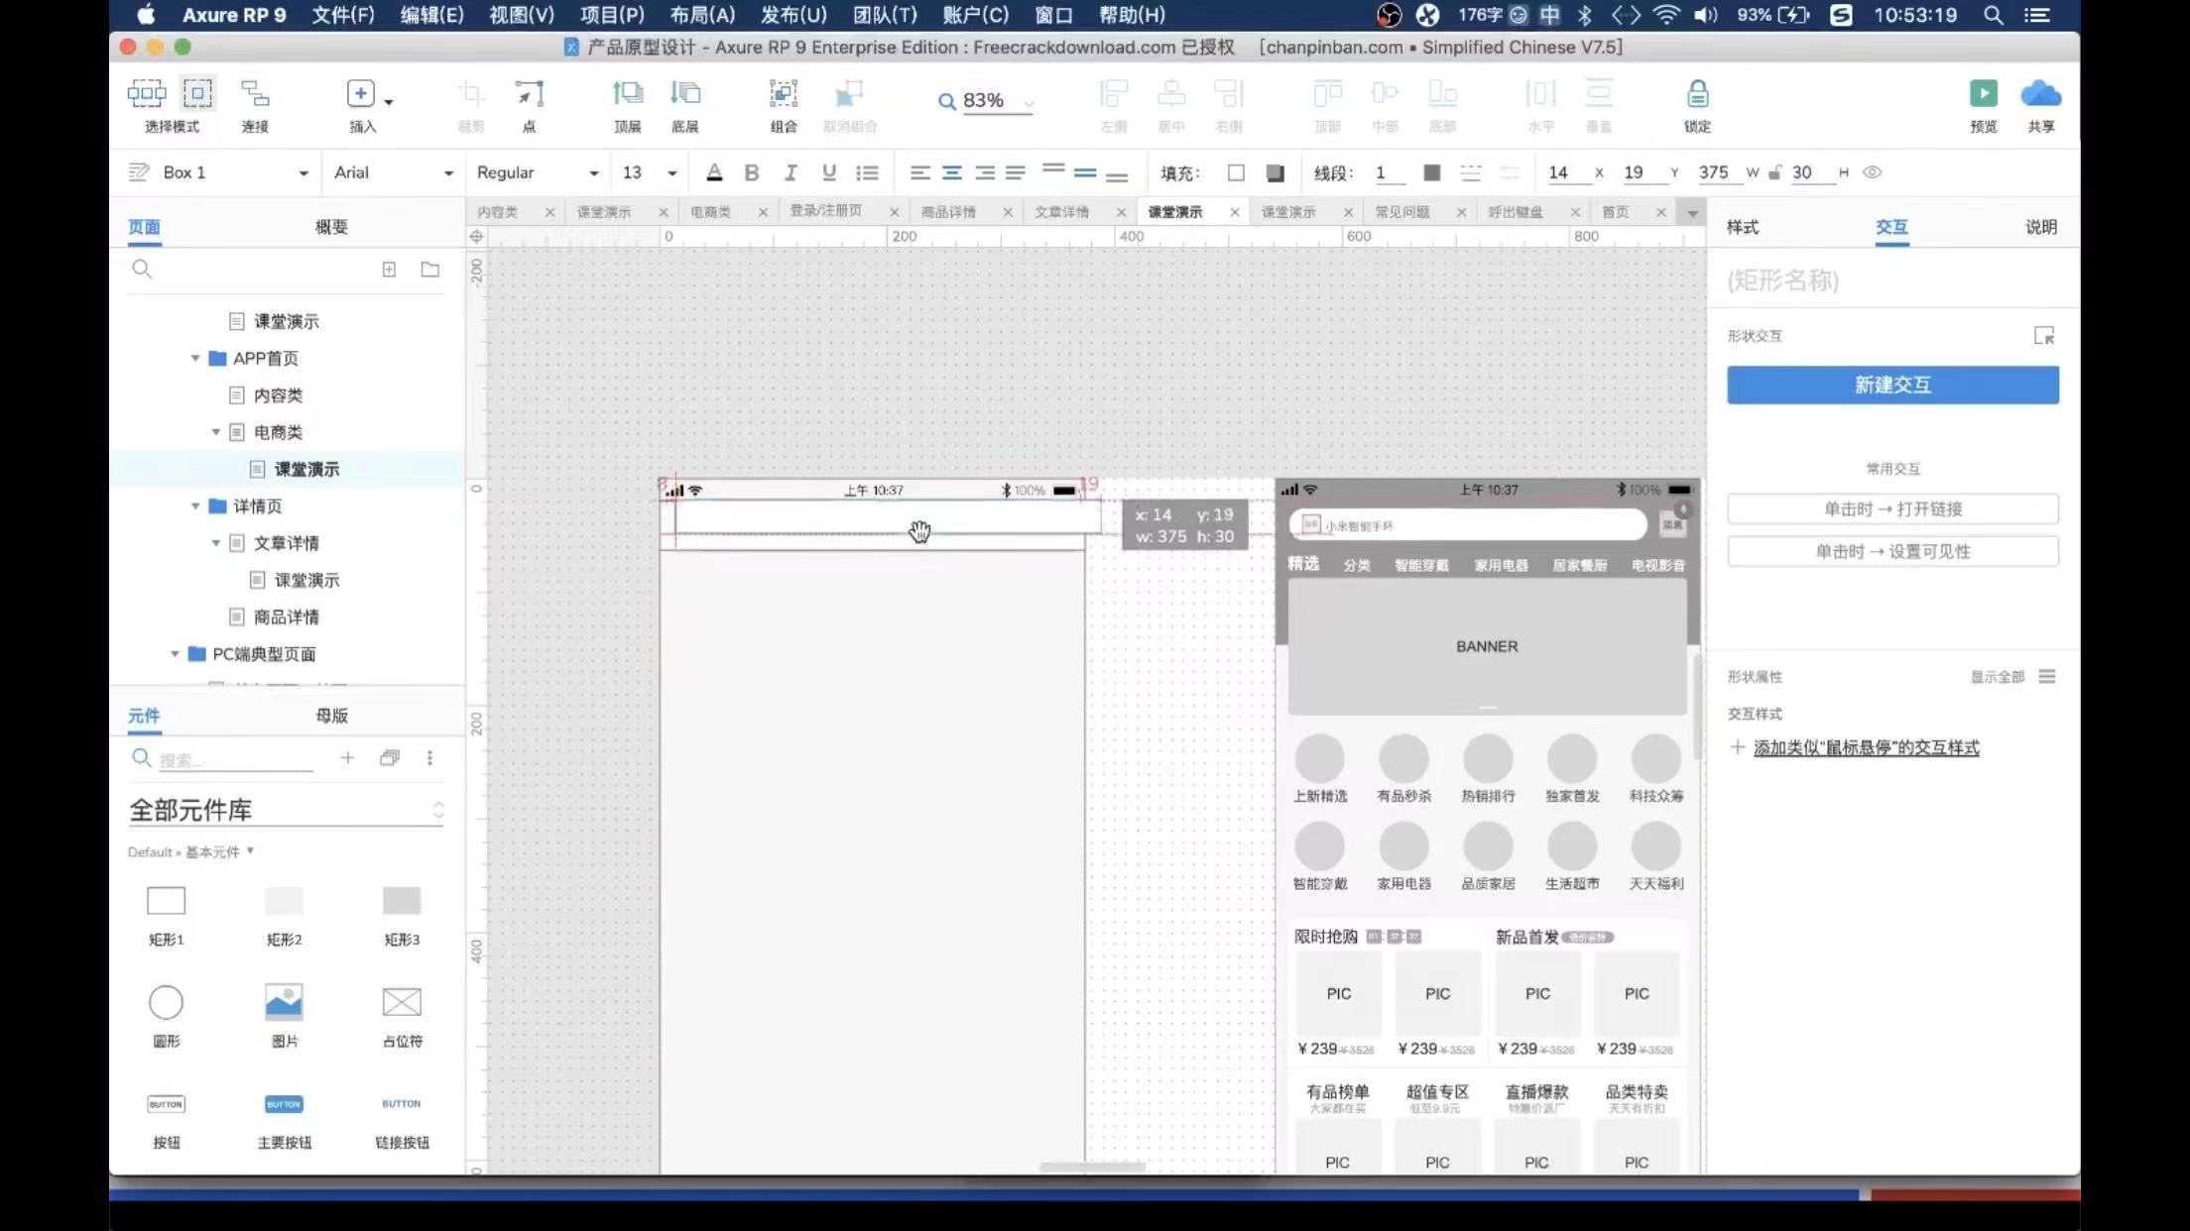Open the 布局(A) menu
2190x1231 pixels.
701,15
